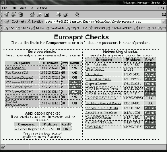Click the Services checks heading
This screenshot has width=167, height=152.
click(43, 52)
